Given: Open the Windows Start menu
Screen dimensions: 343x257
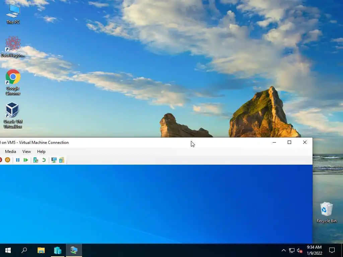Looking at the screenshot, I should (8, 250).
